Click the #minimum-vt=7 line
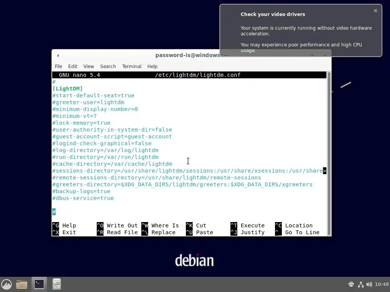The width and height of the screenshot is (390, 292). pos(74,116)
